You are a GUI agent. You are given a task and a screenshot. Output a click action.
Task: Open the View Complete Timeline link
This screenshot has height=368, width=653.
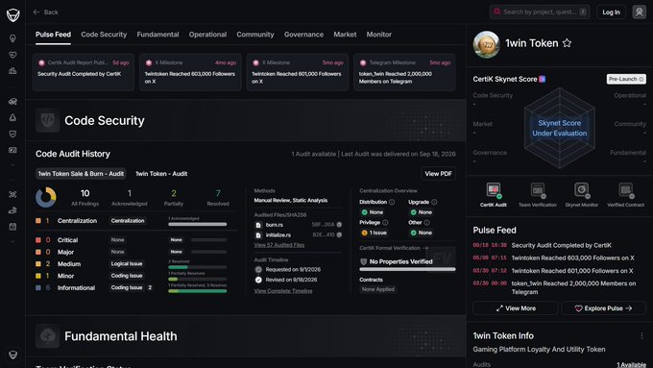tap(283, 291)
